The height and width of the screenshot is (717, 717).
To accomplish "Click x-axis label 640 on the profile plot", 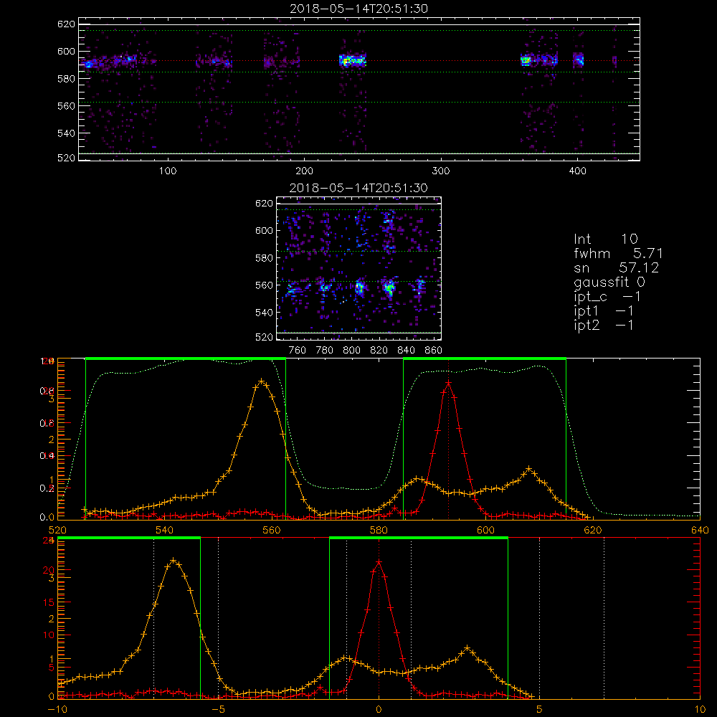I will click(x=700, y=530).
